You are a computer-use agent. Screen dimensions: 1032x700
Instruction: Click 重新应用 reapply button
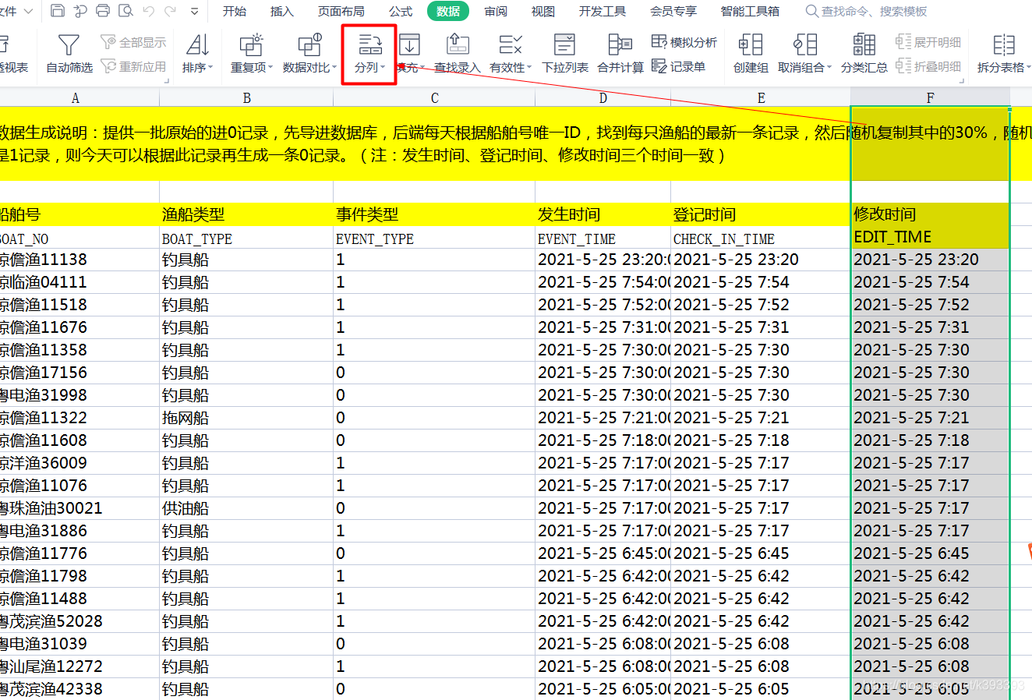click(x=133, y=67)
